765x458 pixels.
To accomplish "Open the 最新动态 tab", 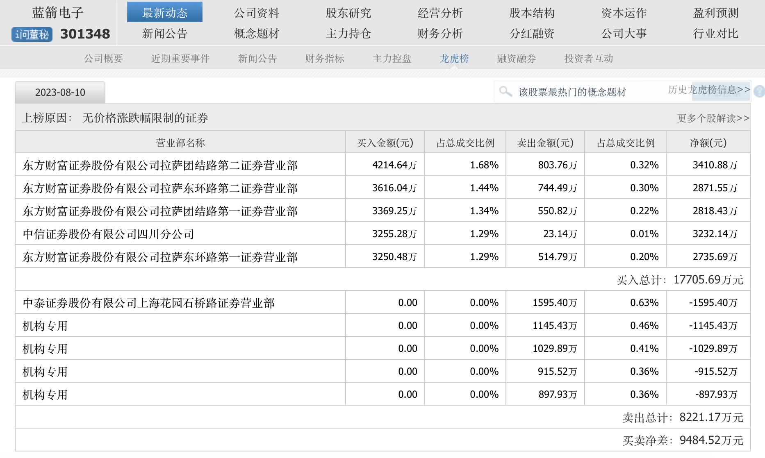I will click(x=164, y=13).
